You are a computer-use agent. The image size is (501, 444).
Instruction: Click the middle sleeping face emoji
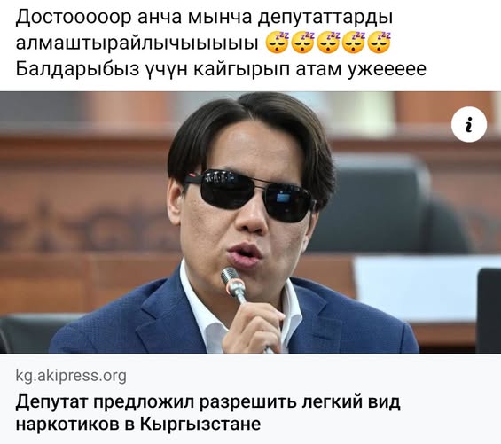point(328,43)
